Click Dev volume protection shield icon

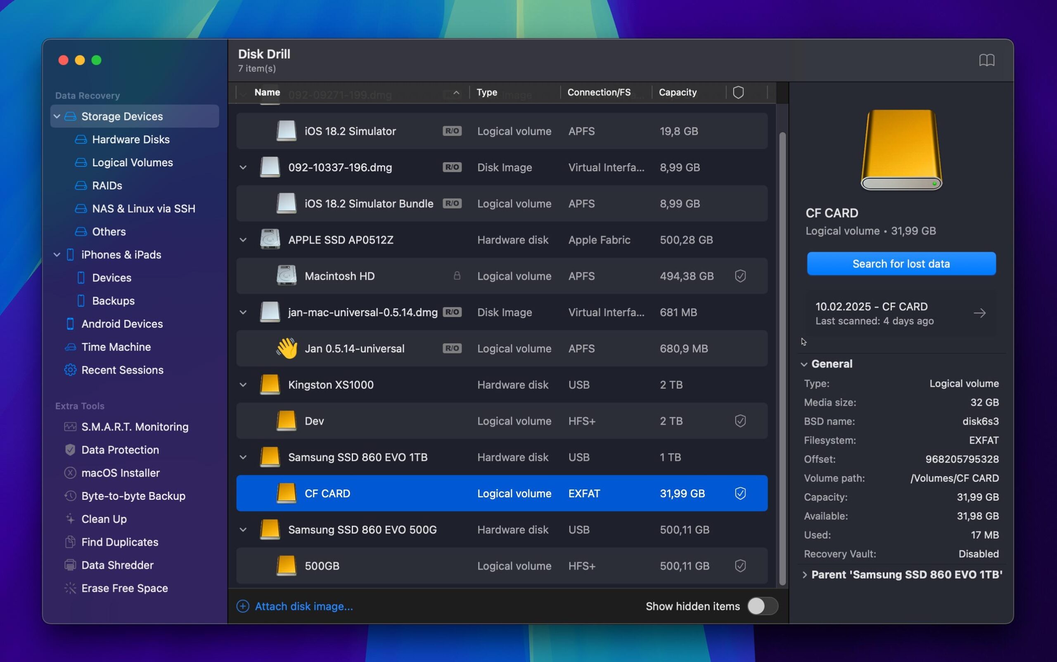(x=740, y=421)
